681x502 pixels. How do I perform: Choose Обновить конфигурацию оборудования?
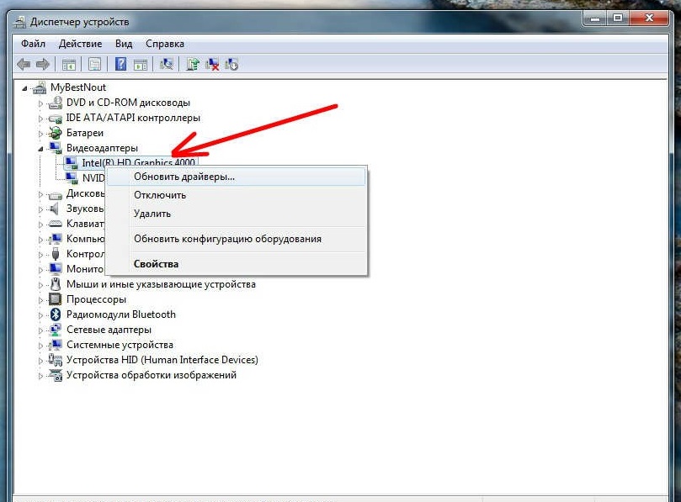(x=237, y=239)
